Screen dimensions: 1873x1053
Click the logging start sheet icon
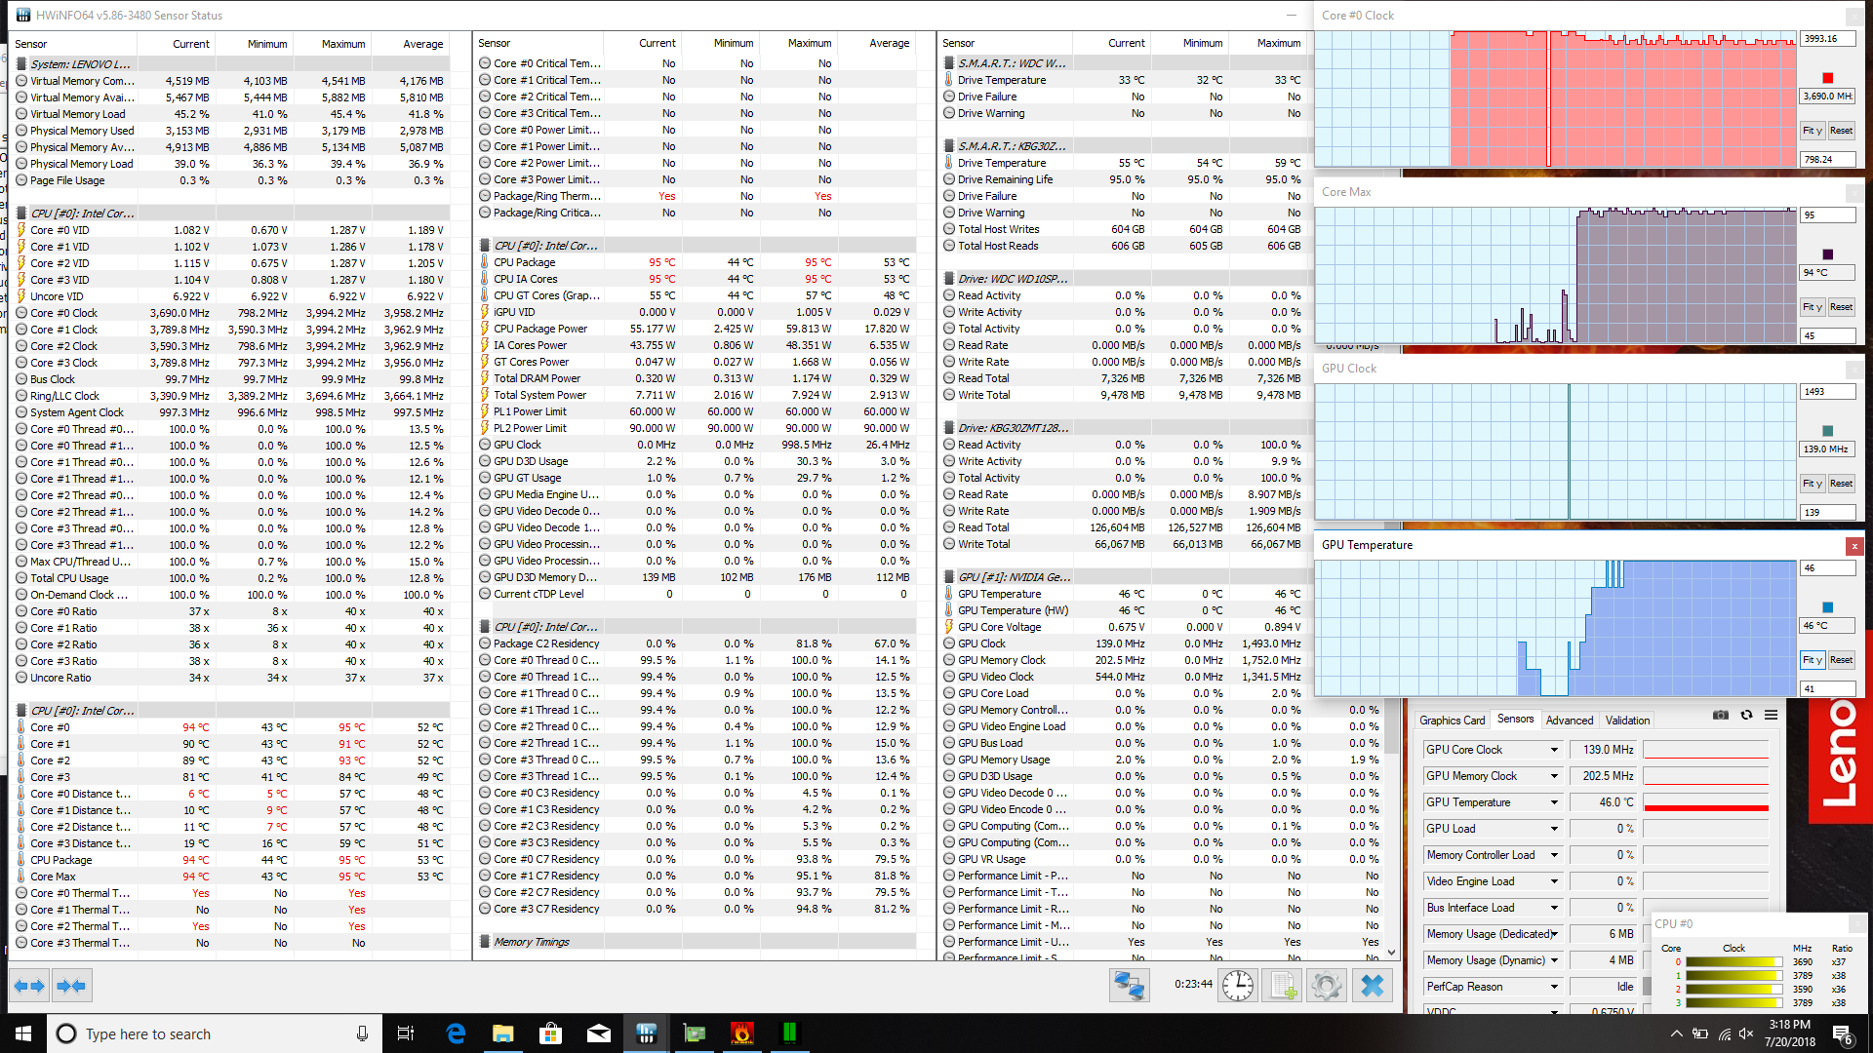coord(1282,986)
